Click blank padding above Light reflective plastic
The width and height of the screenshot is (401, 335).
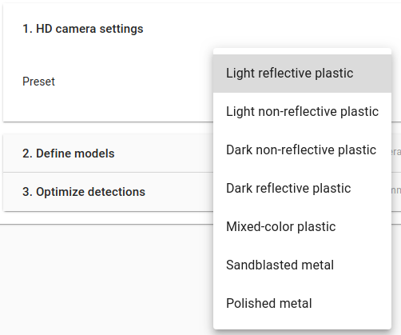point(302,51)
